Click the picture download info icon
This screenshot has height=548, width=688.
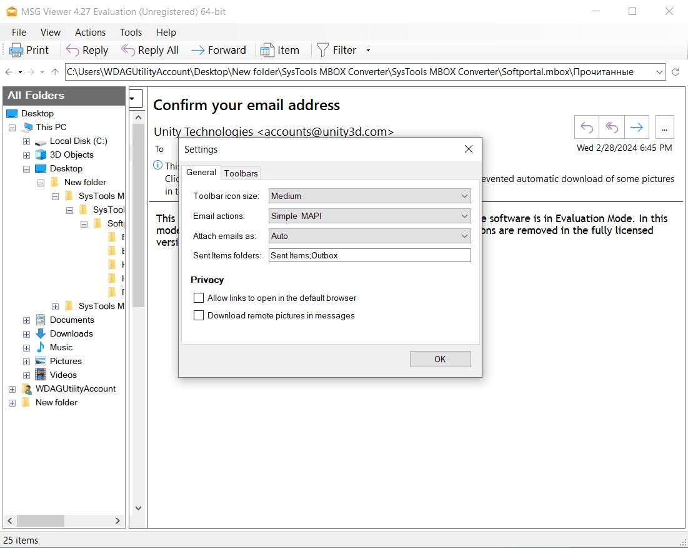[157, 165]
